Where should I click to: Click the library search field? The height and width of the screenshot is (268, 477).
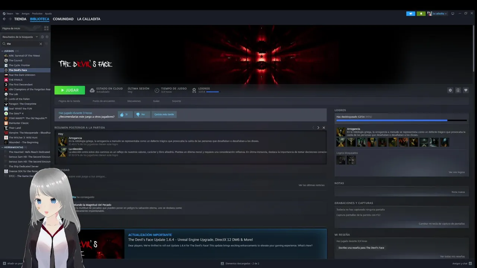click(x=22, y=44)
